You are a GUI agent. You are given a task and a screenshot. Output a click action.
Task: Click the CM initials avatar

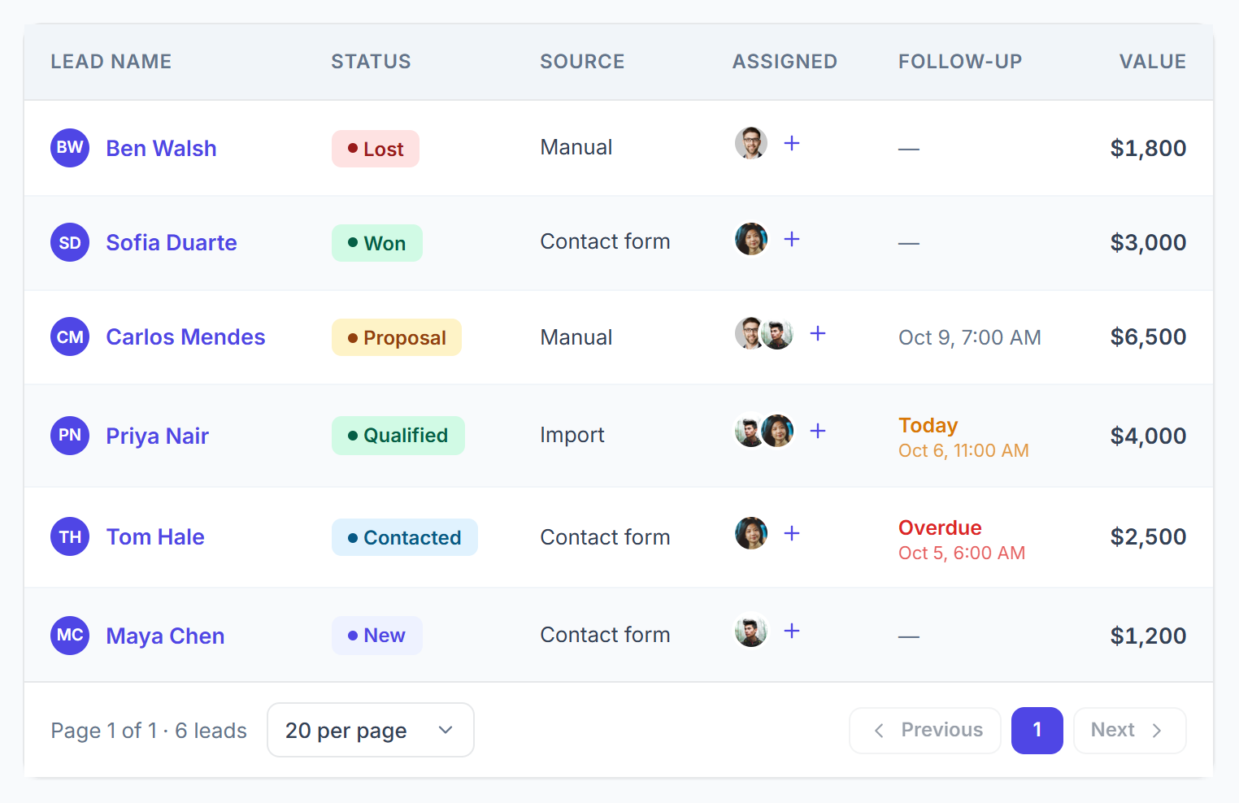click(x=70, y=336)
